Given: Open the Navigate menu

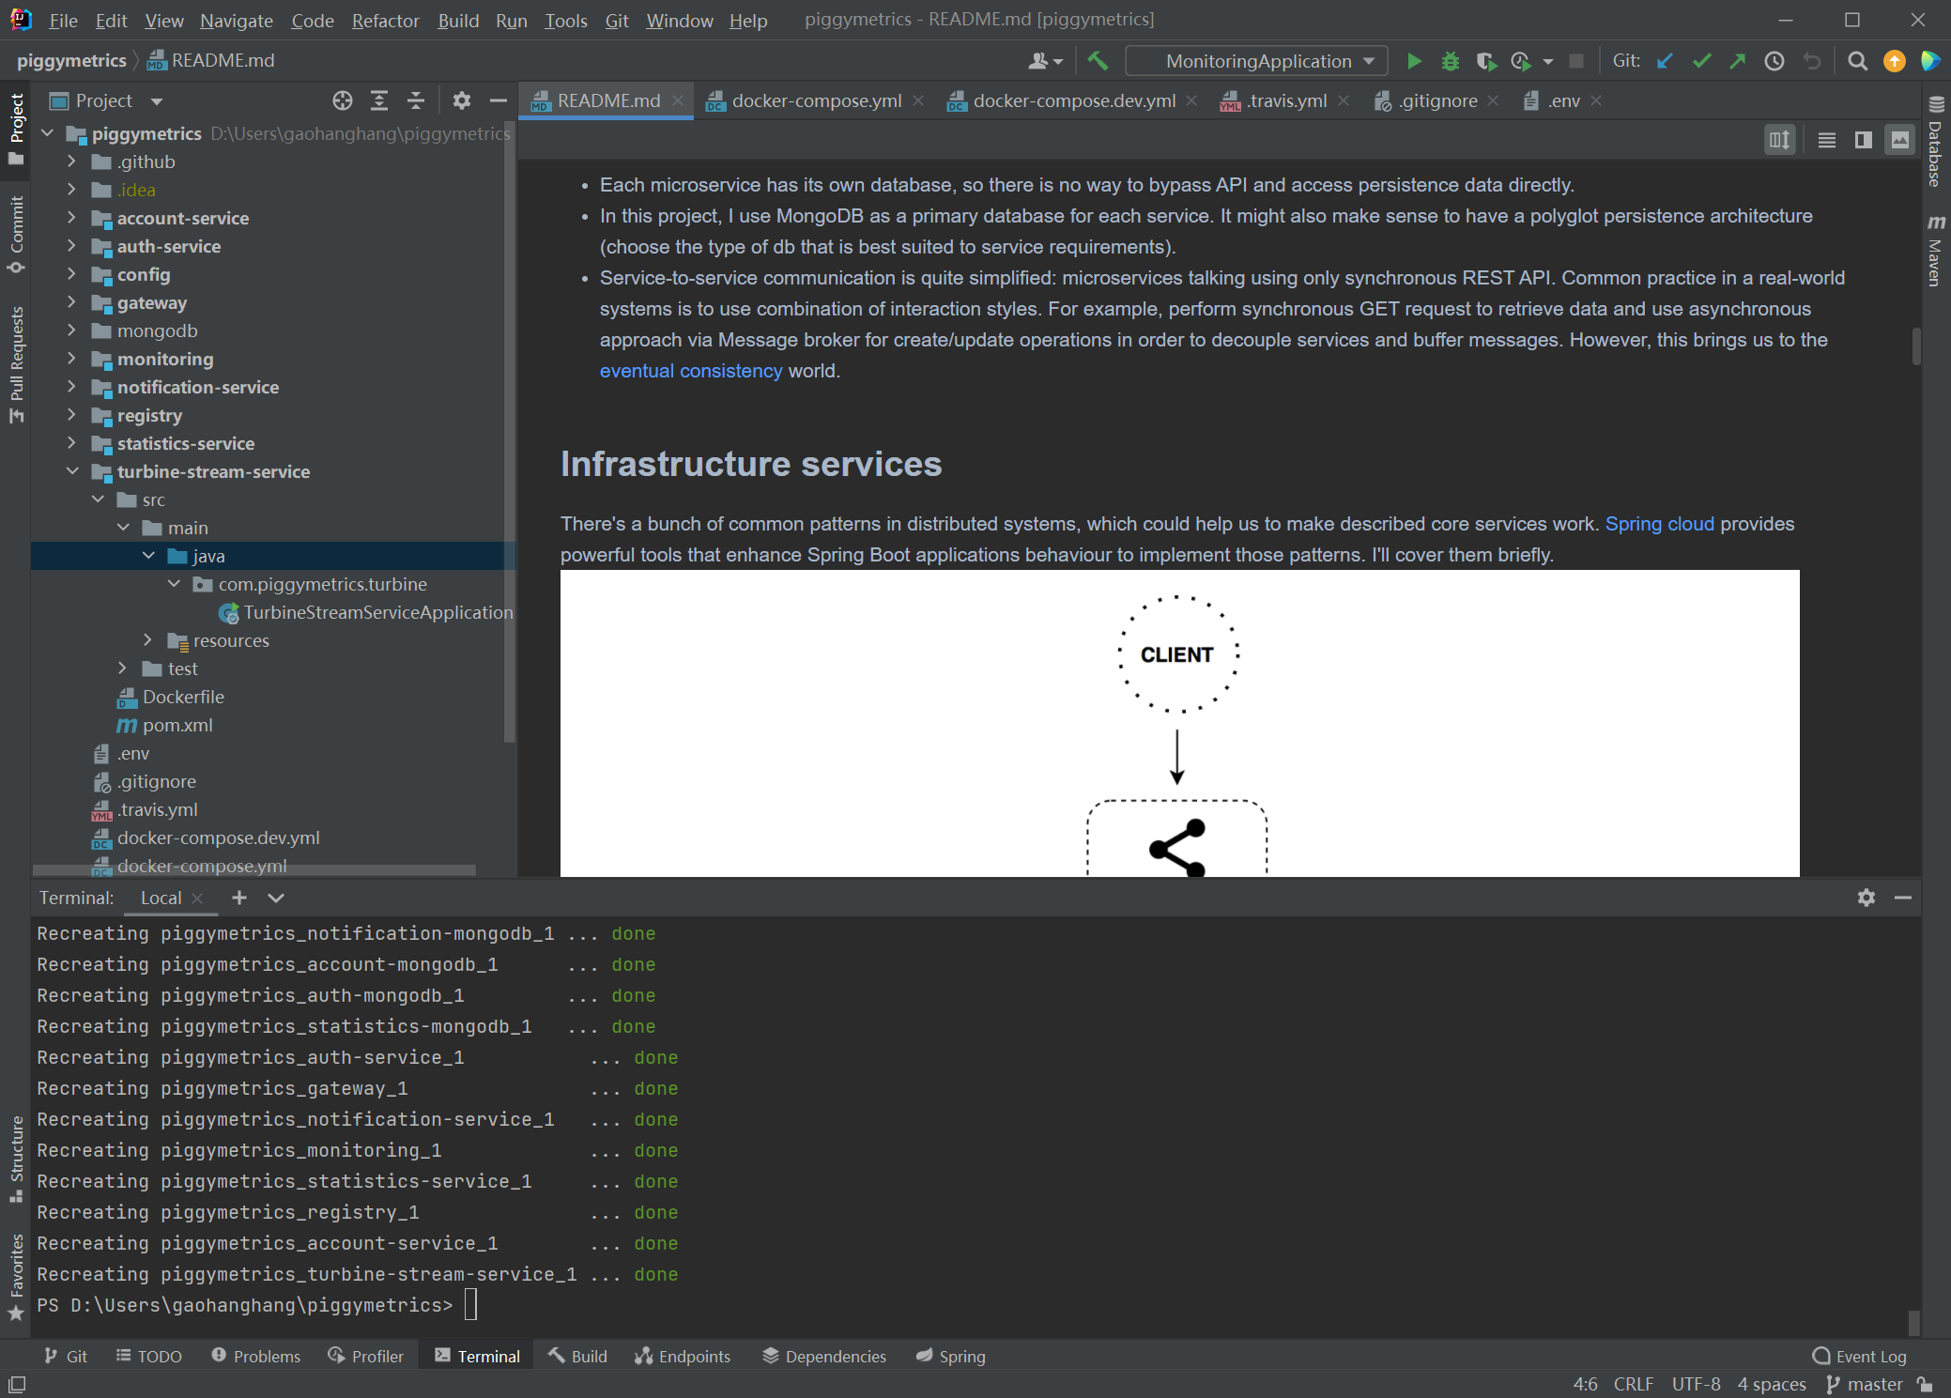Looking at the screenshot, I should click(237, 20).
